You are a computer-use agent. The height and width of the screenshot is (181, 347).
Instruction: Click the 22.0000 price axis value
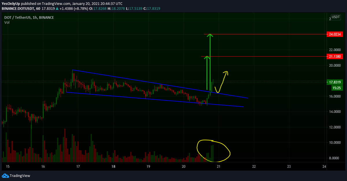pyautogui.click(x=335, y=50)
